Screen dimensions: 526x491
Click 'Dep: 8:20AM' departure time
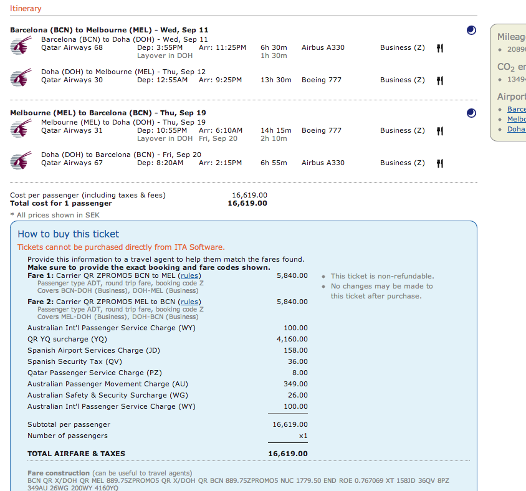pyautogui.click(x=160, y=163)
